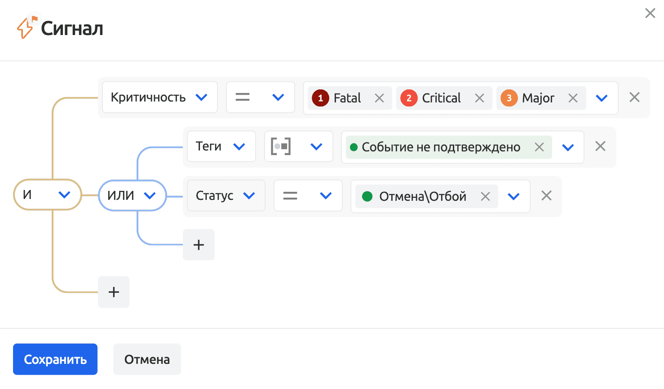
Task: Remove the Событие не подтверждено tag
Action: point(539,147)
